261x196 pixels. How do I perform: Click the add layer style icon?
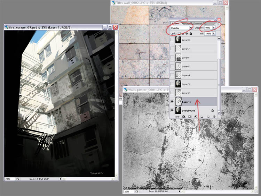pyautogui.click(x=183, y=117)
